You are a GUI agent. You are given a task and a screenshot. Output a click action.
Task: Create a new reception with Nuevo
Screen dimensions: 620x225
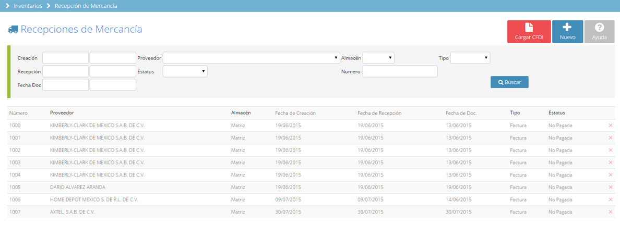(x=567, y=32)
